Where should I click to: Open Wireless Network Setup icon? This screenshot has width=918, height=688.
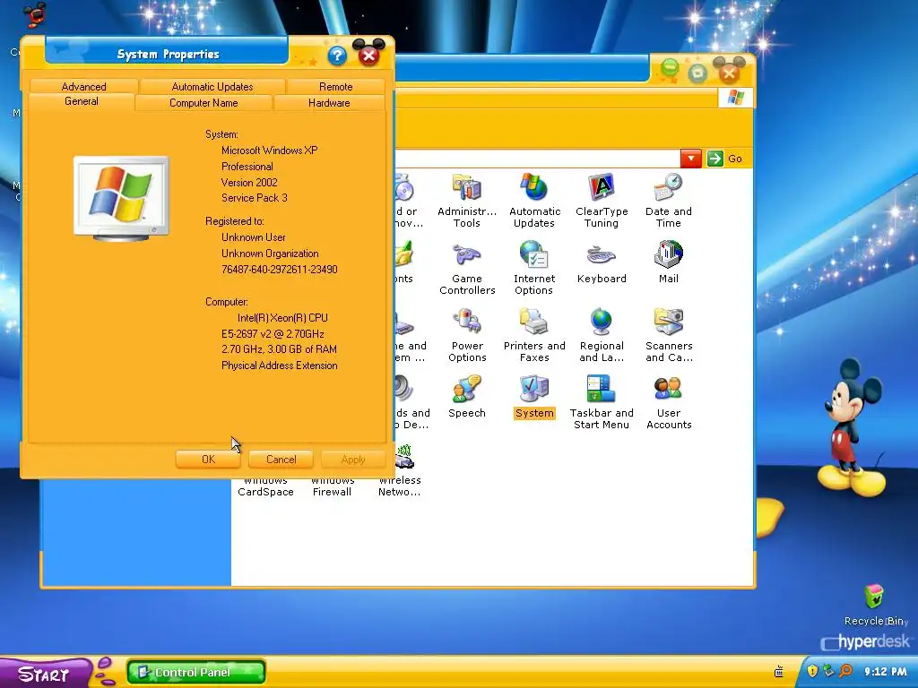point(400,471)
